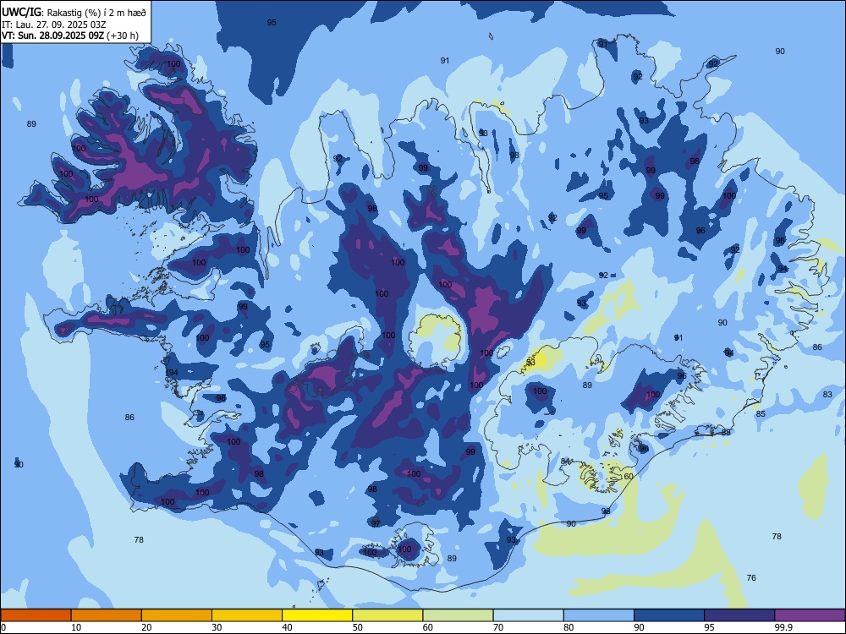Screen dimensions: 846x634
Task: Click the orange 10–20 legend swatch
Action: tap(107, 615)
